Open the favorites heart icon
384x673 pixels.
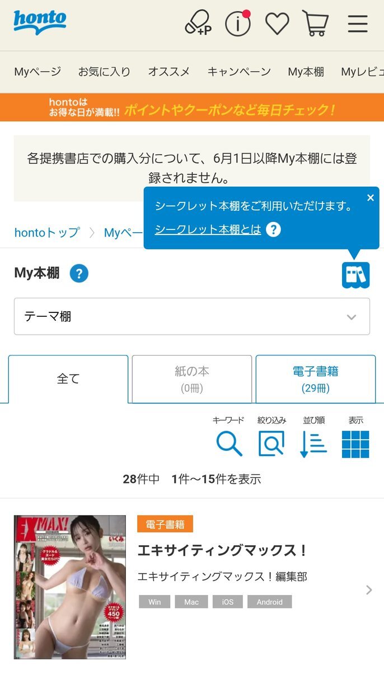point(277,24)
